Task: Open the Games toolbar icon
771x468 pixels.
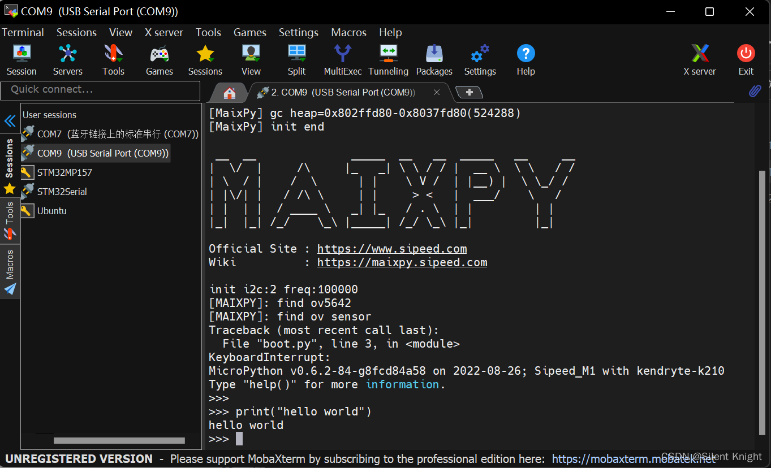Action: point(159,60)
